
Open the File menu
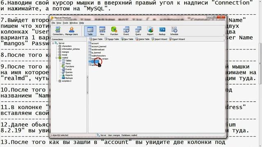tap(53, 23)
